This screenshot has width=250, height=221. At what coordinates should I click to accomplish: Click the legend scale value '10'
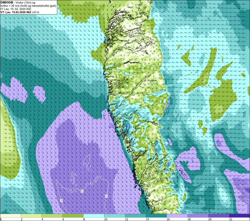click(106, 219)
